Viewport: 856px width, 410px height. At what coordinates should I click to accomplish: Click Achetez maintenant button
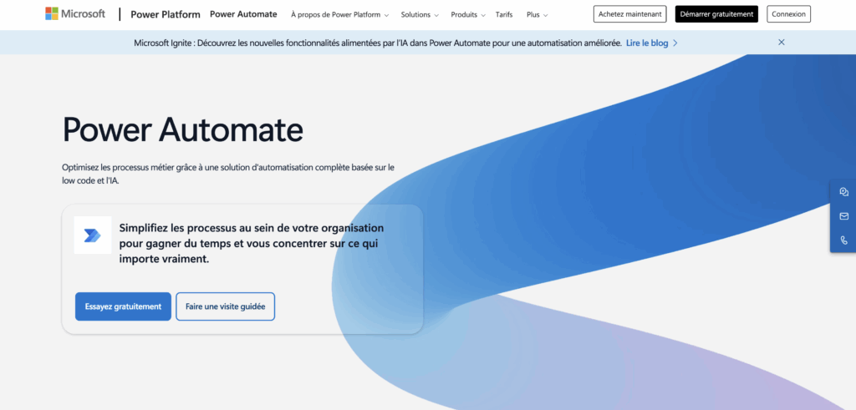click(x=630, y=14)
